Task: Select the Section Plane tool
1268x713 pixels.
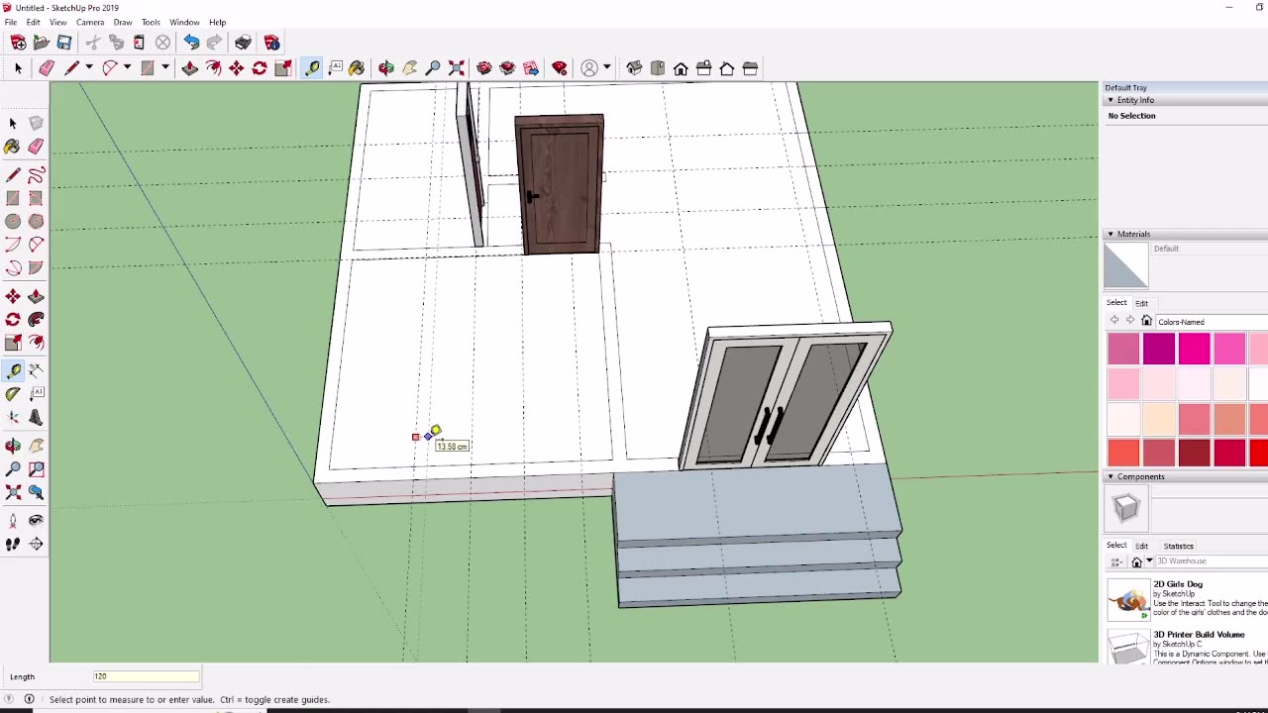Action: 36,544
